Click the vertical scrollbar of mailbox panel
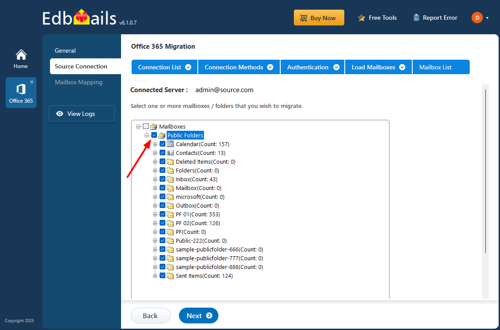Screen dimensions: 500x330 [486, 172]
